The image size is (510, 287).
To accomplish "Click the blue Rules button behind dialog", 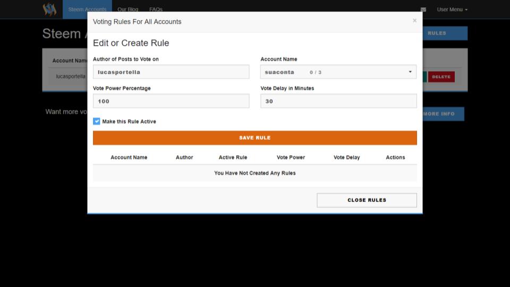I will pyautogui.click(x=445, y=33).
